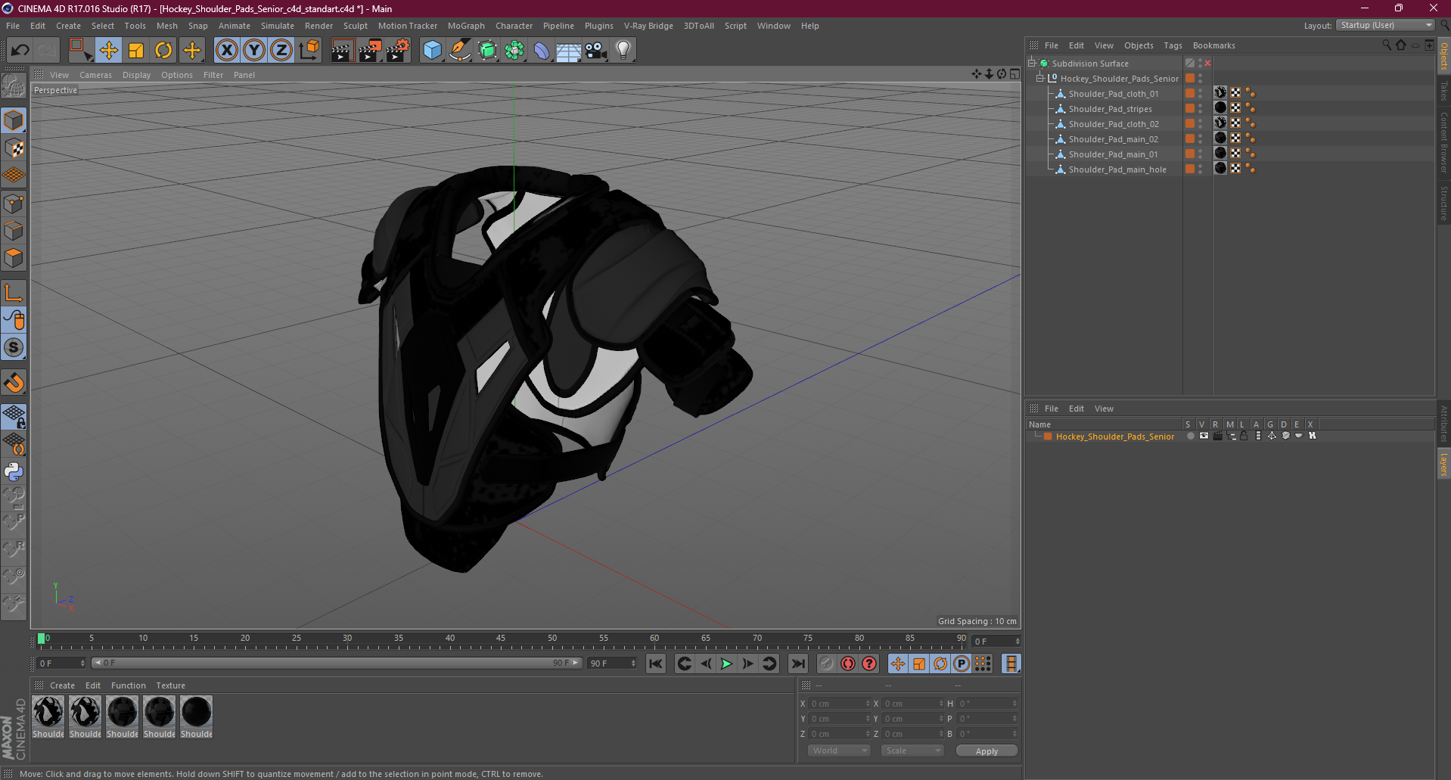Click the Python script icon in sidebar
Screen dimensions: 1451x780
point(14,472)
